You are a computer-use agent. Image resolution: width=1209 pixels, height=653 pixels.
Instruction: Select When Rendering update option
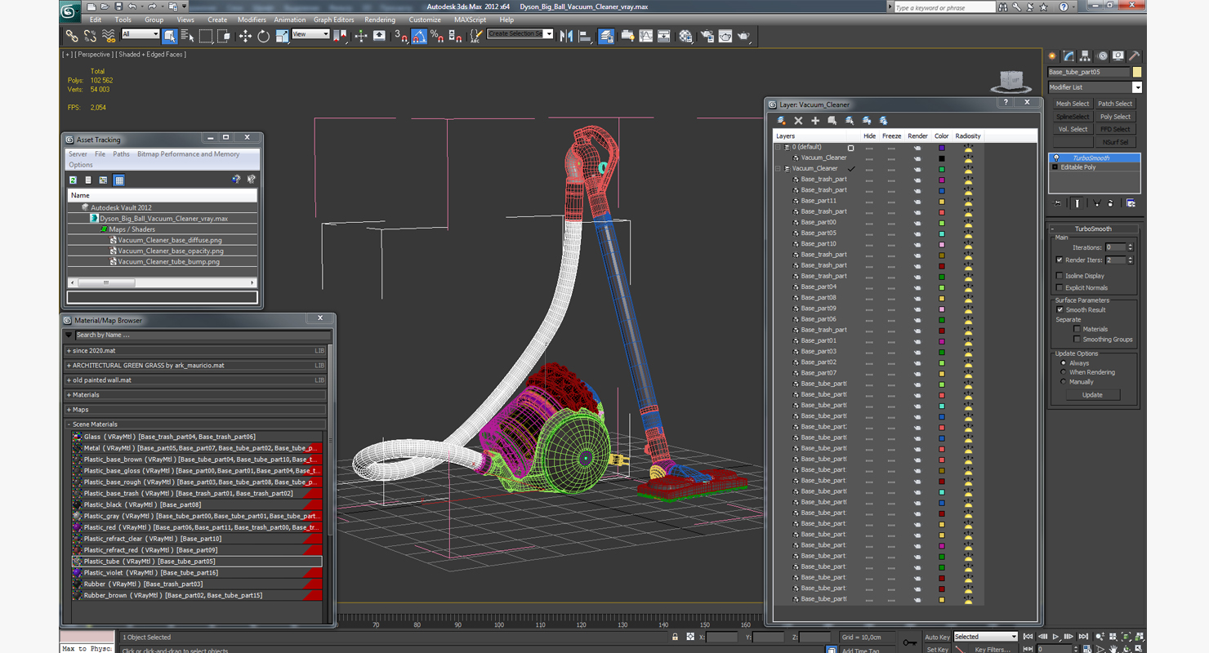click(1063, 372)
